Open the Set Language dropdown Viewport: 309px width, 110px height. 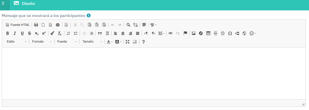coord(161,33)
